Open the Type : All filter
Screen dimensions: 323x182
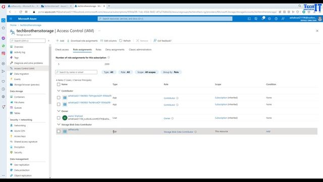[x=109, y=72]
